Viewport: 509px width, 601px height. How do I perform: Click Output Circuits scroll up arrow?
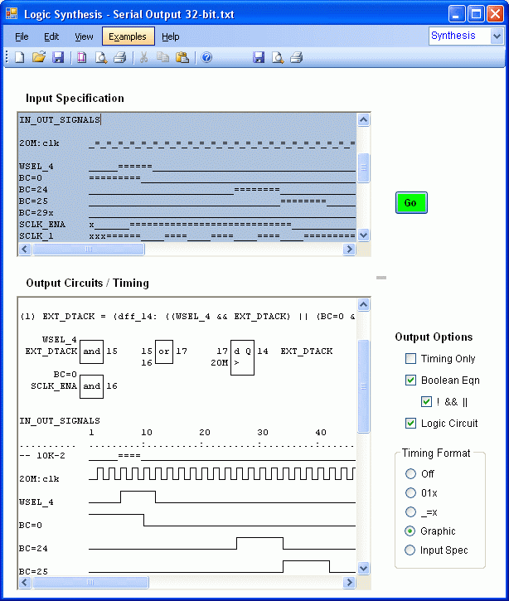point(363,305)
